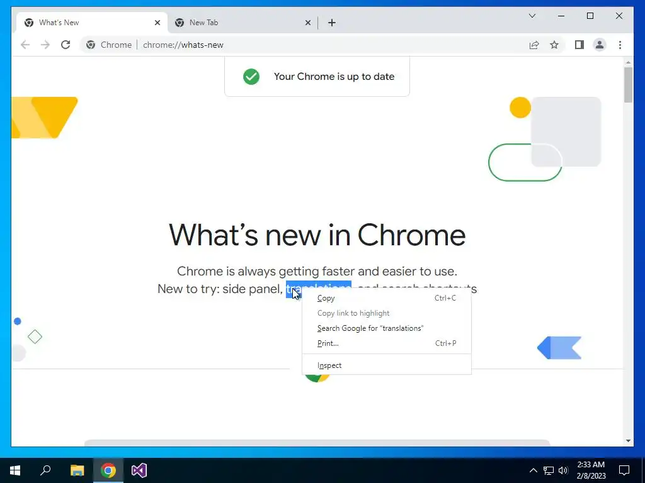Show hidden system tray icons

(533, 470)
